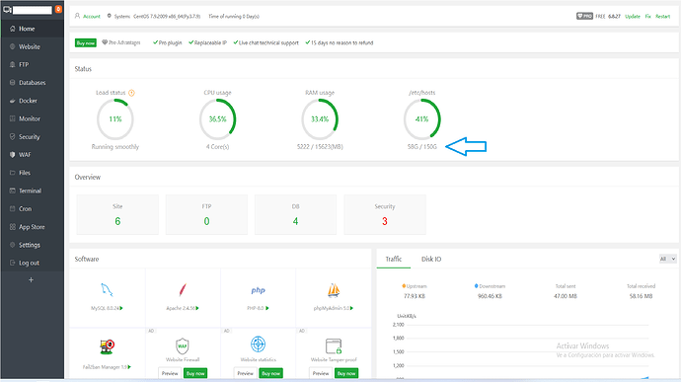Click the Website statistics target icon

click(258, 345)
